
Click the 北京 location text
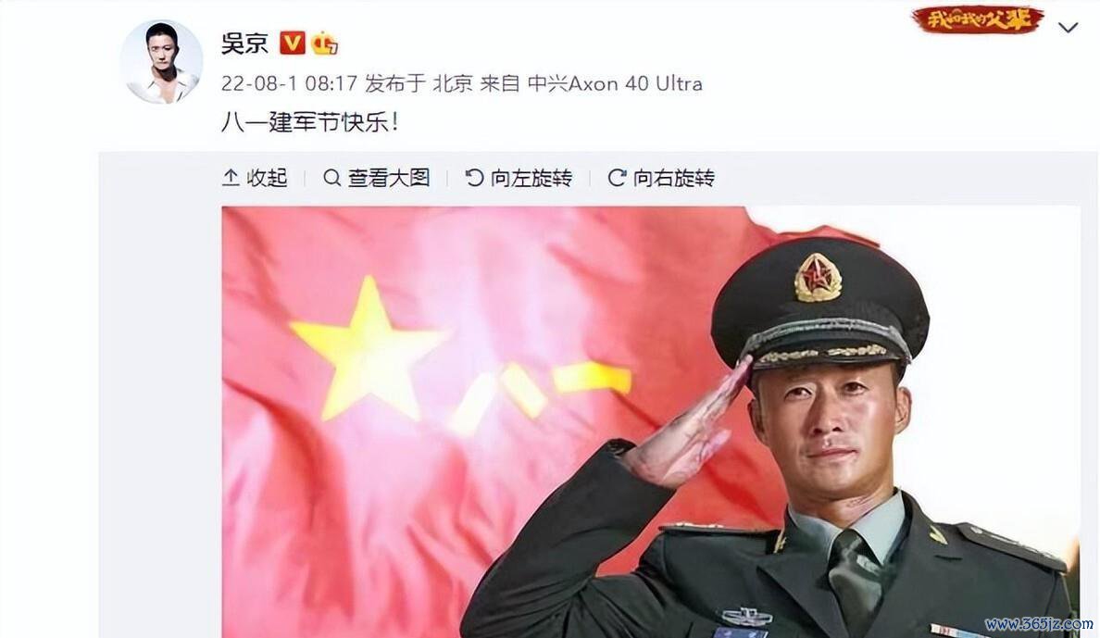point(453,83)
